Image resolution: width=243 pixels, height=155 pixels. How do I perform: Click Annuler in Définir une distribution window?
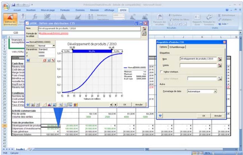139,105
